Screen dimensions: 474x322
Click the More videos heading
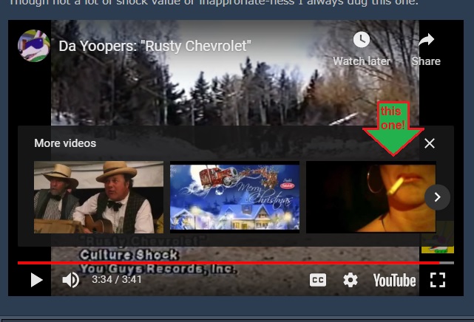65,143
